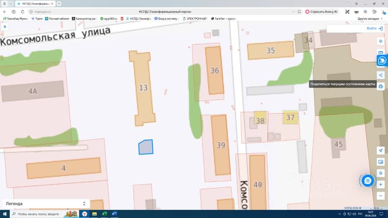The image size is (388, 218).
Task: Click the Спросить Алису AI button
Action: [321, 11]
